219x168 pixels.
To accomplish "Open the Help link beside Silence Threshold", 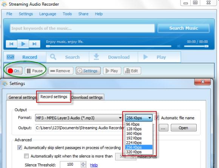I will click(x=94, y=165).
